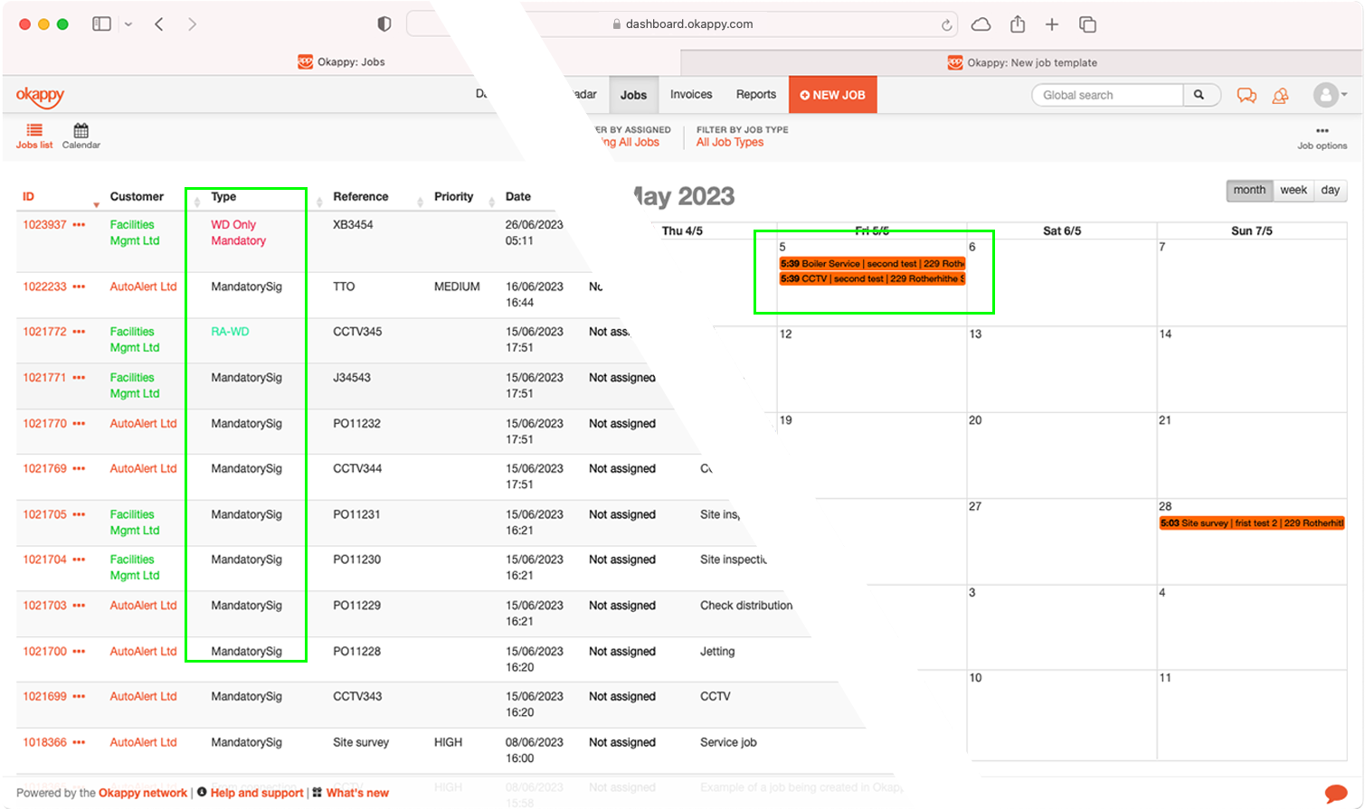Open actions menu for job 1021704
The width and height of the screenshot is (1365, 809).
pyautogui.click(x=79, y=560)
